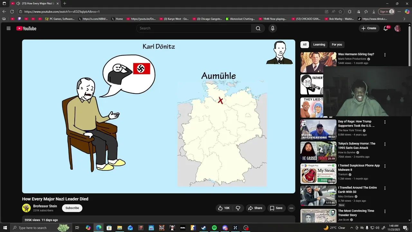Open the browser downloads icon
The height and width of the screenshot is (232, 412).
pyautogui.click(x=374, y=12)
